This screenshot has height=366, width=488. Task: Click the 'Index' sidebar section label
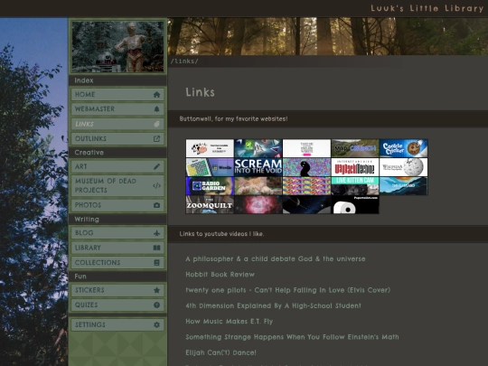(x=84, y=80)
